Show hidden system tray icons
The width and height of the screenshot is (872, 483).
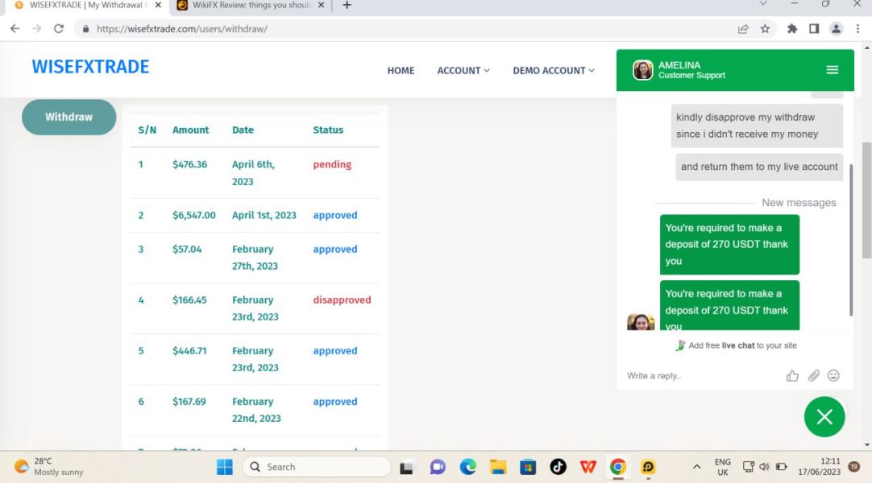(696, 468)
